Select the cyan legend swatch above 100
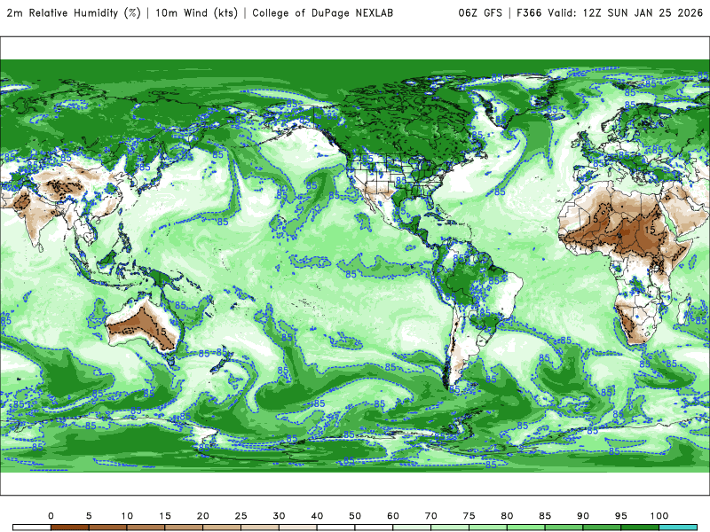Screen dimensions: 710x532 coord(678,528)
